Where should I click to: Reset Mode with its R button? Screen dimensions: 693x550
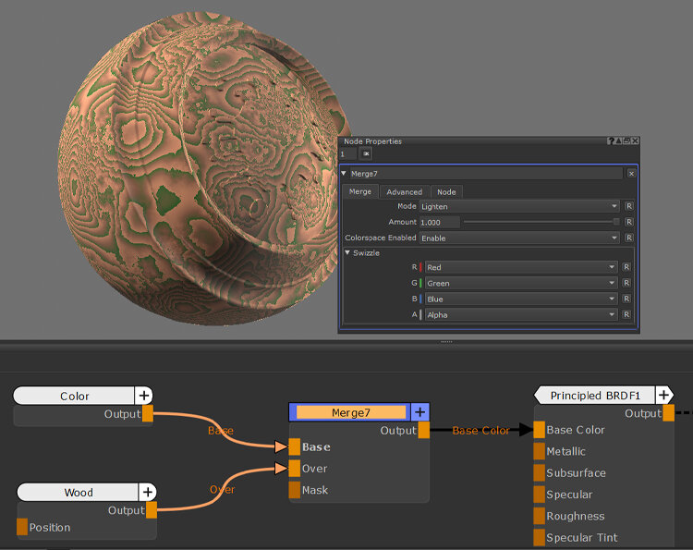coord(629,206)
